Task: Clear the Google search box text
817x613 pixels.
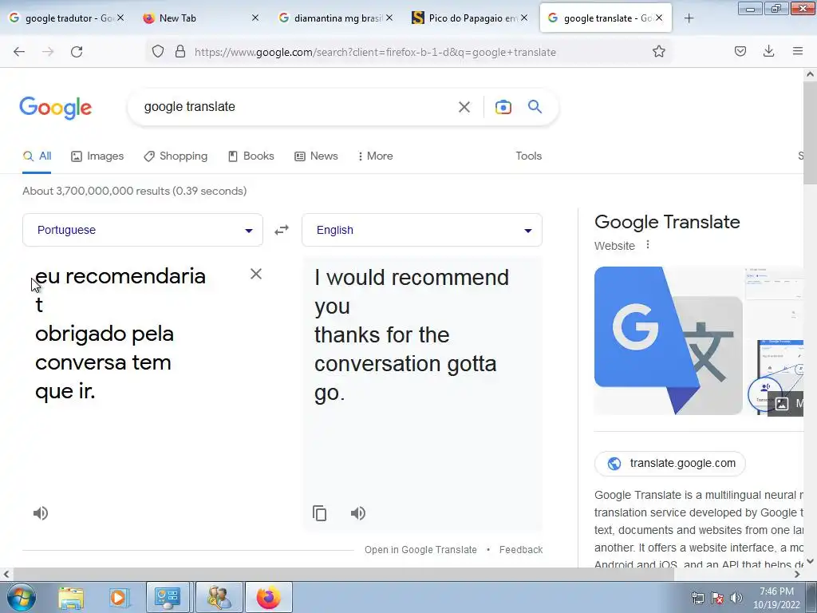Action: click(464, 107)
